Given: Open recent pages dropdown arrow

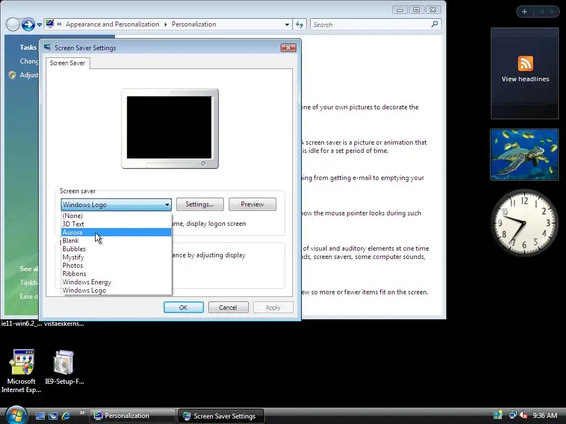Looking at the screenshot, I should tap(39, 24).
